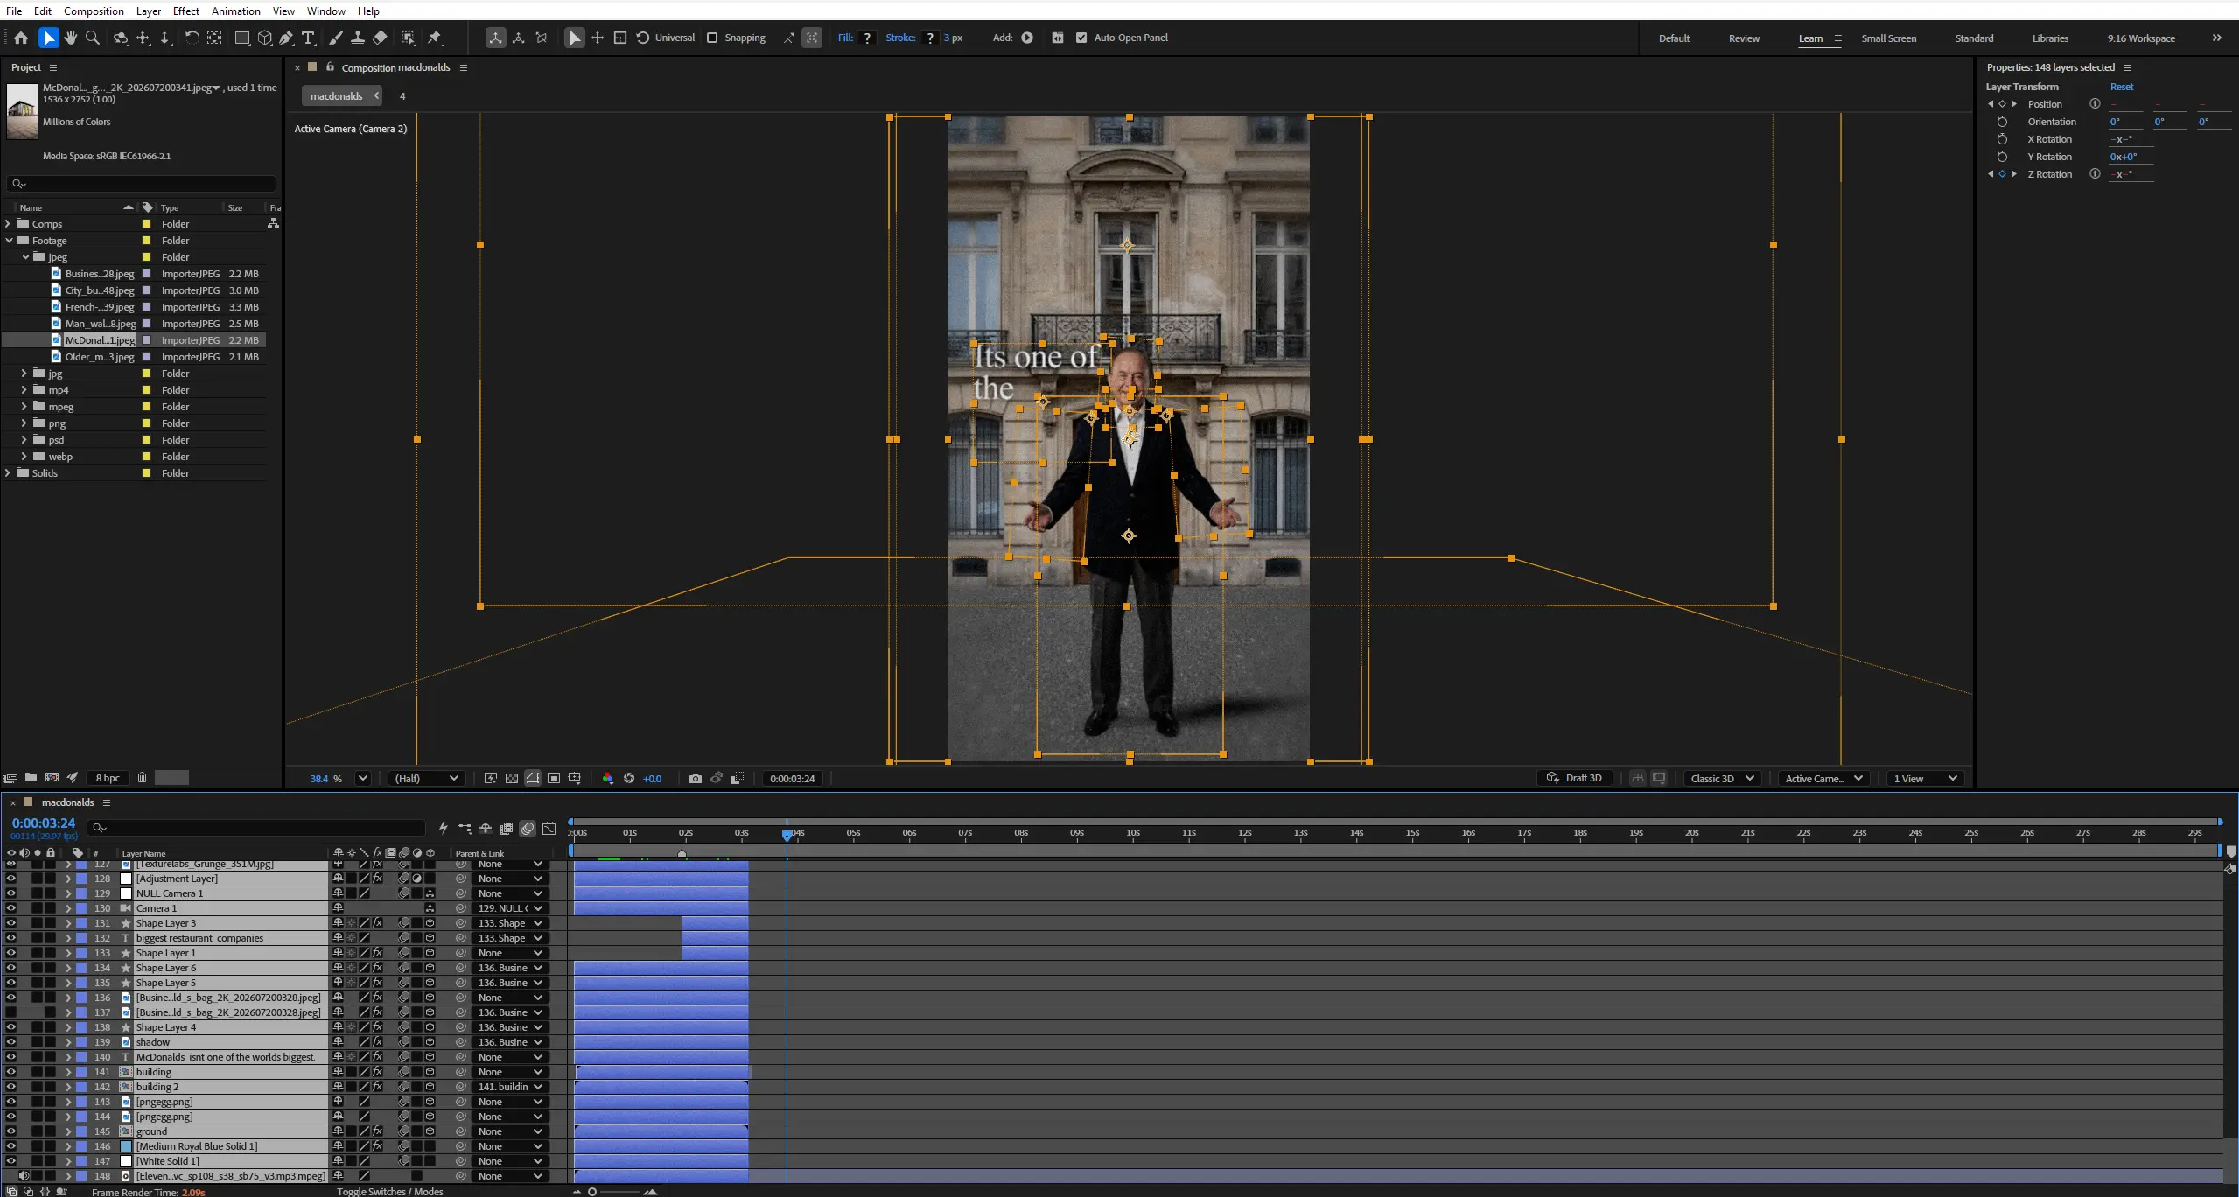Screen dimensions: 2239x1197
Task: Select the Clone Stamp tool
Action: [x=358, y=38]
